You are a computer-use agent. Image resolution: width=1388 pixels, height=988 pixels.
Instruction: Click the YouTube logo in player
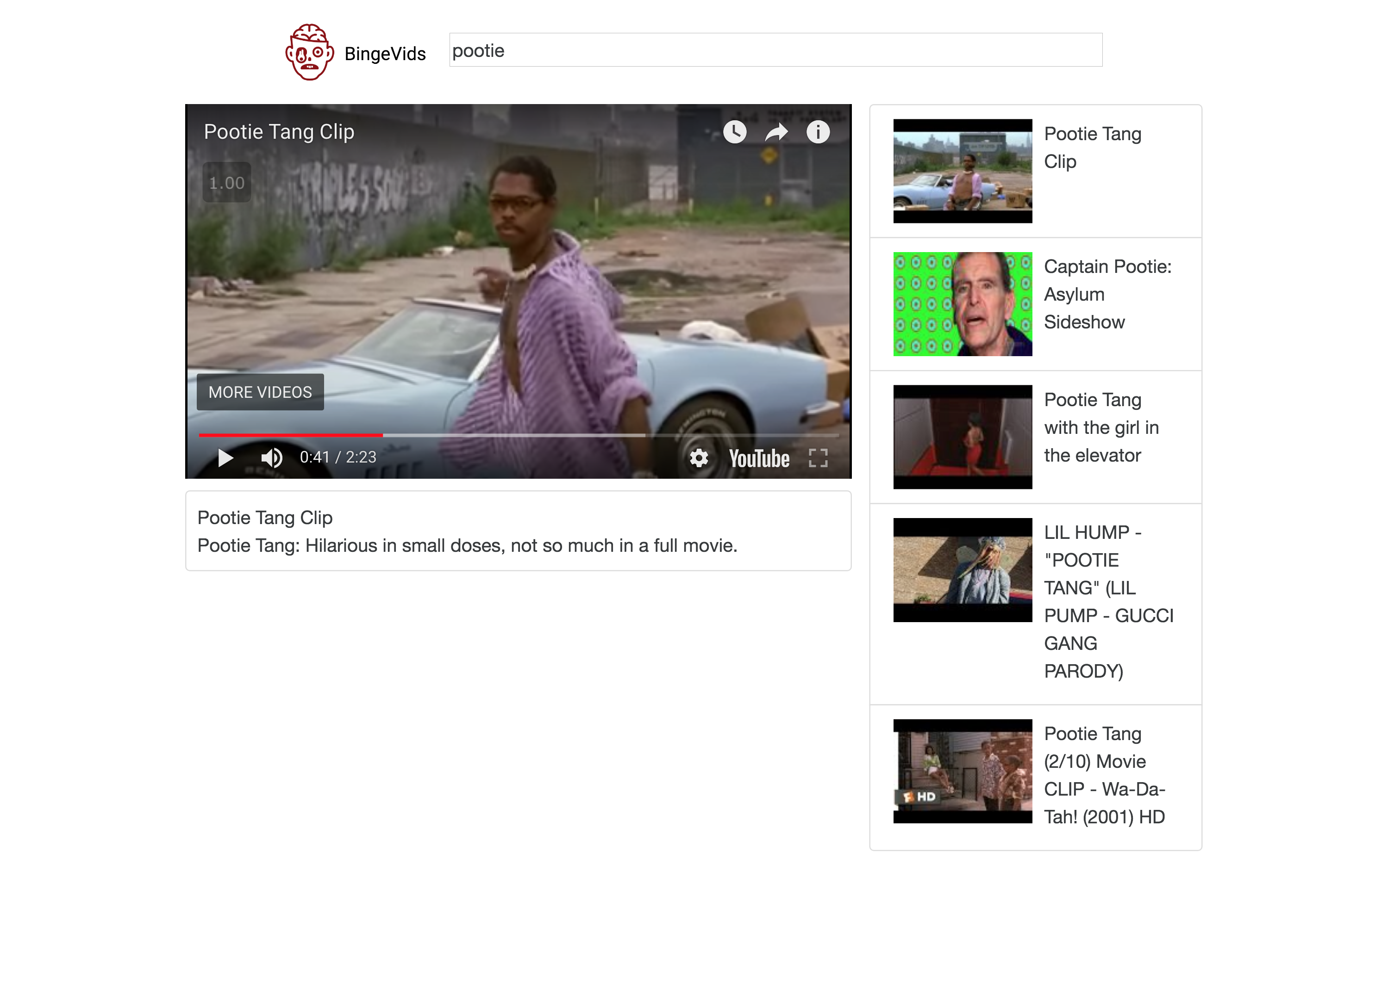(758, 459)
